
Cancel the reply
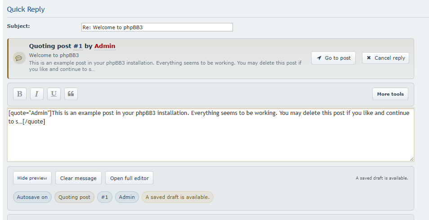[385, 58]
